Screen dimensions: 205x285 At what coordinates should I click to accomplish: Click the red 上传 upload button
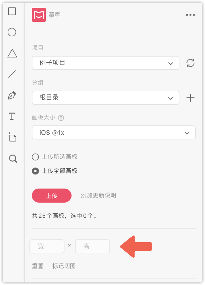(52, 195)
